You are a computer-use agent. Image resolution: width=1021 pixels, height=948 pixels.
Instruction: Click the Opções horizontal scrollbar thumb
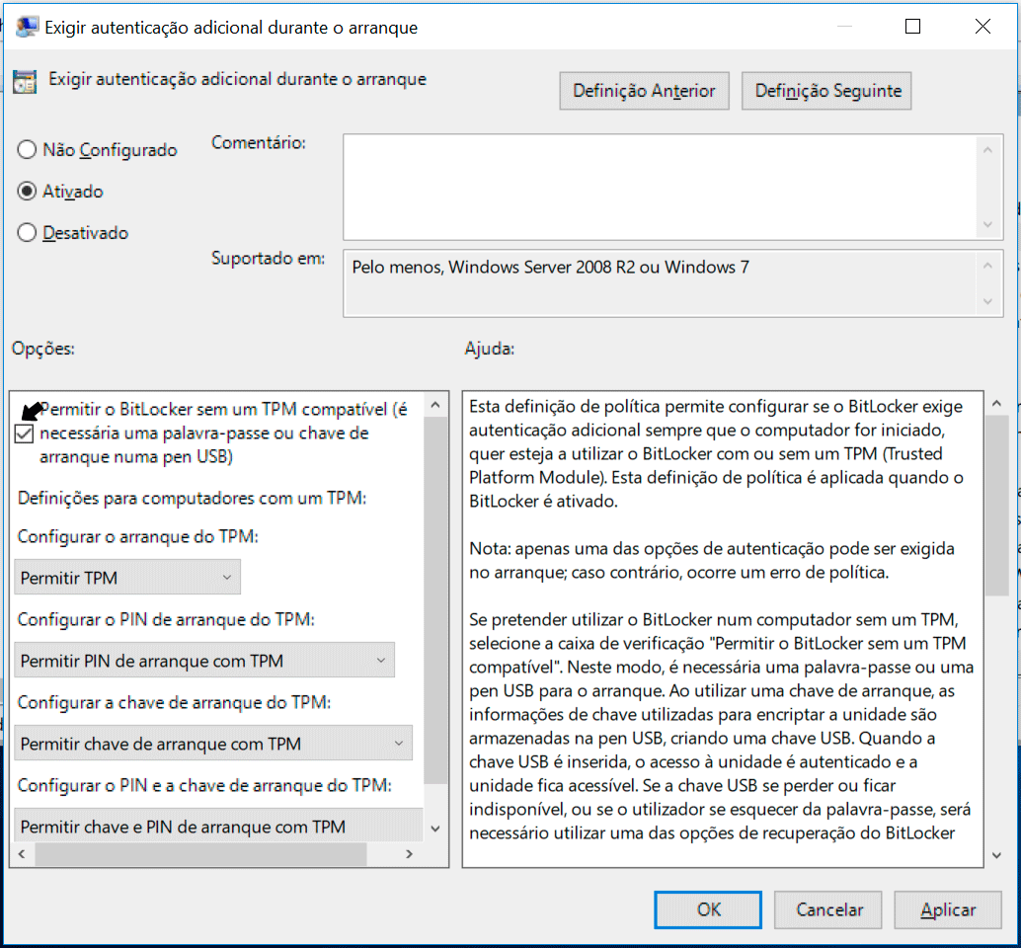[201, 853]
